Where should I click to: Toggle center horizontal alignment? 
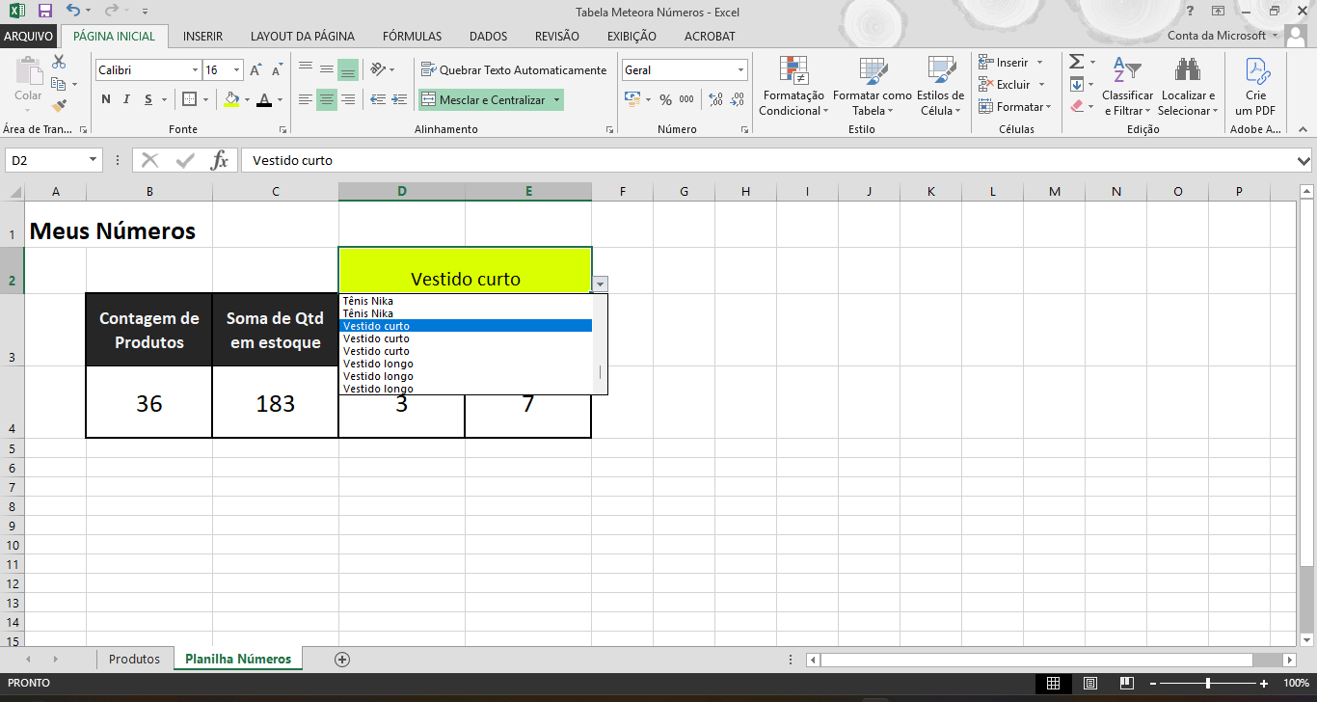pyautogui.click(x=327, y=99)
